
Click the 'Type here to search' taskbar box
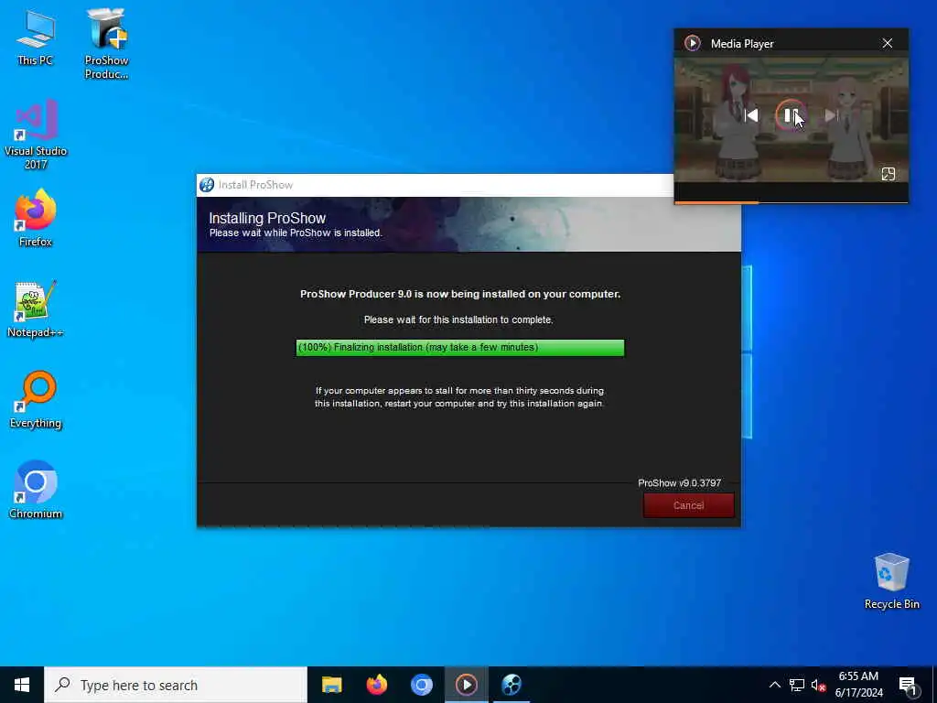[176, 685]
